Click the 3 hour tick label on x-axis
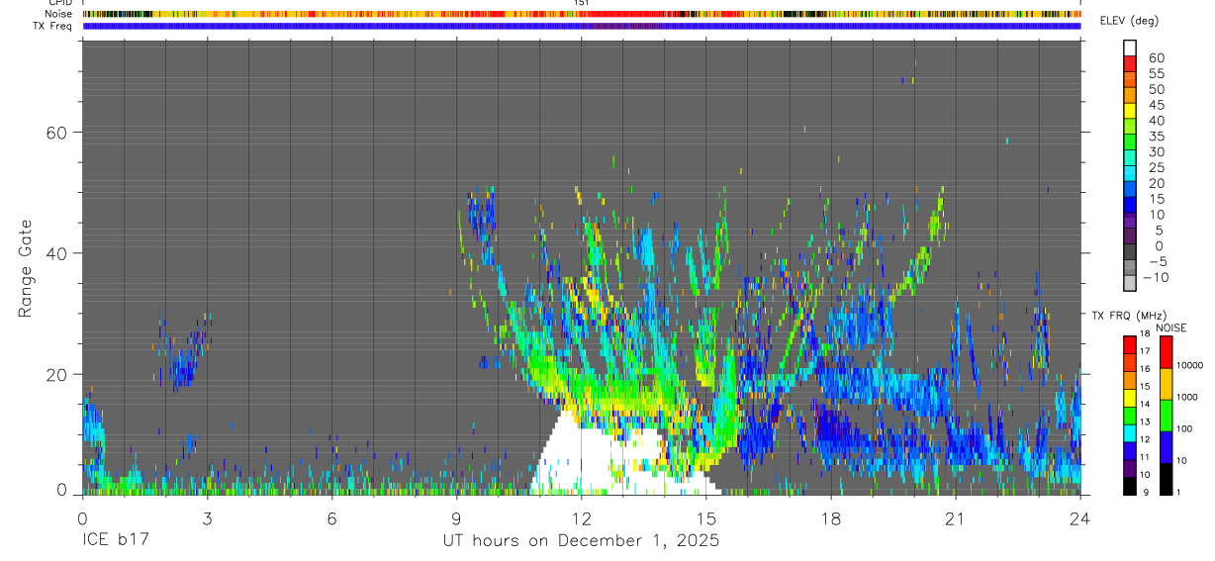 click(x=207, y=517)
